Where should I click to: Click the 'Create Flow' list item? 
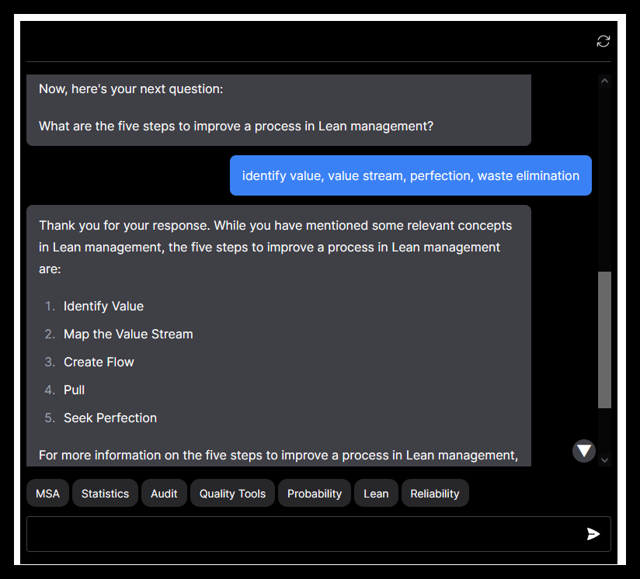99,362
